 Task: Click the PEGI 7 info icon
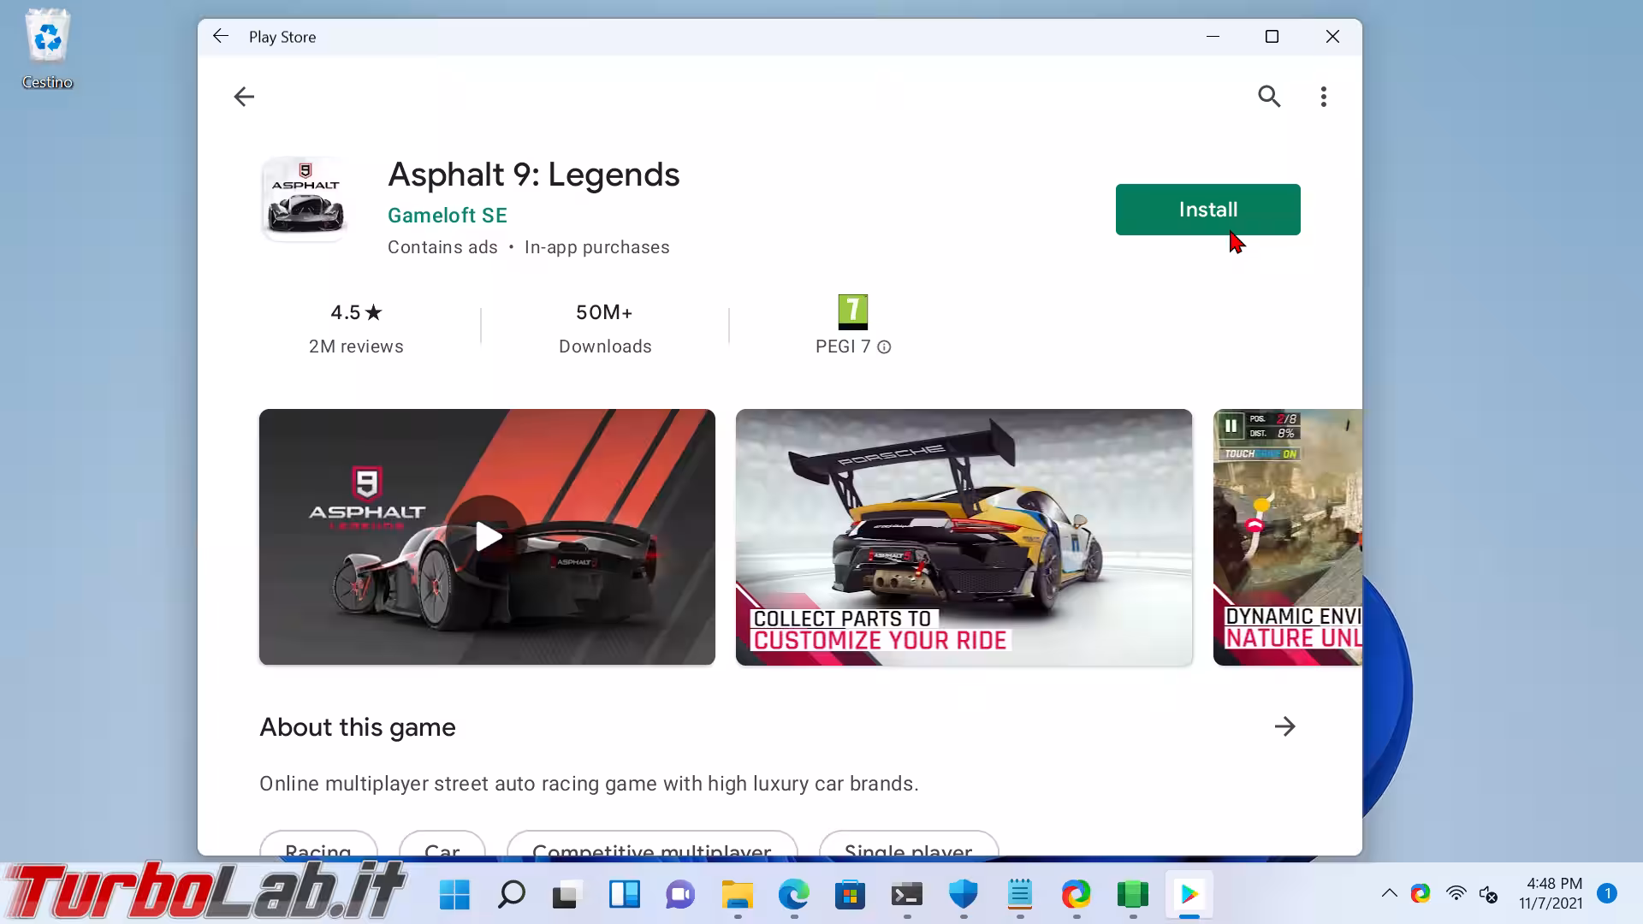click(x=884, y=347)
